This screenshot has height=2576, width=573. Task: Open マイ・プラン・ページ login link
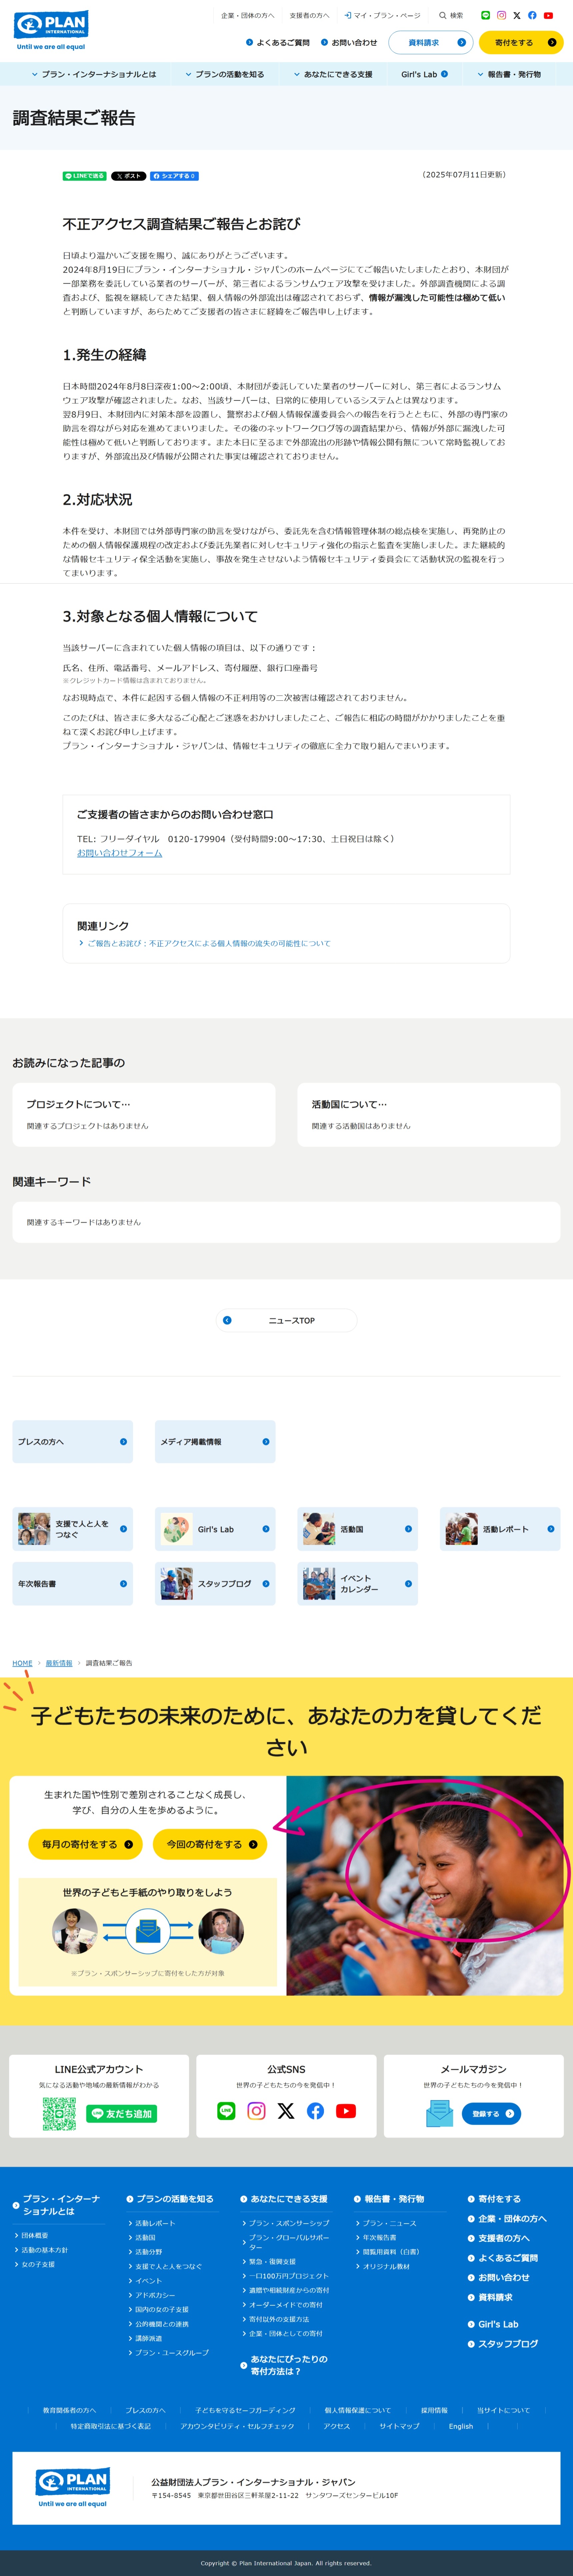tap(382, 15)
